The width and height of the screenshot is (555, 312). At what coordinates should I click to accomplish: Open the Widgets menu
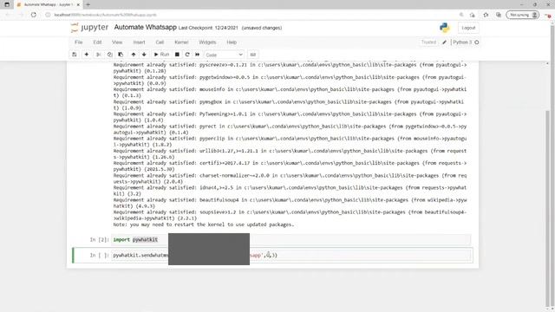207,42
